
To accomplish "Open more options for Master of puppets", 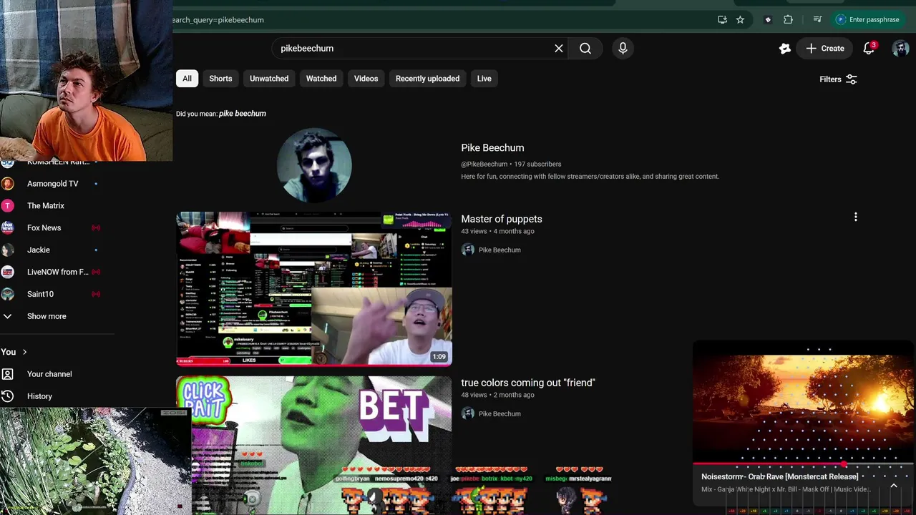I will [x=855, y=217].
